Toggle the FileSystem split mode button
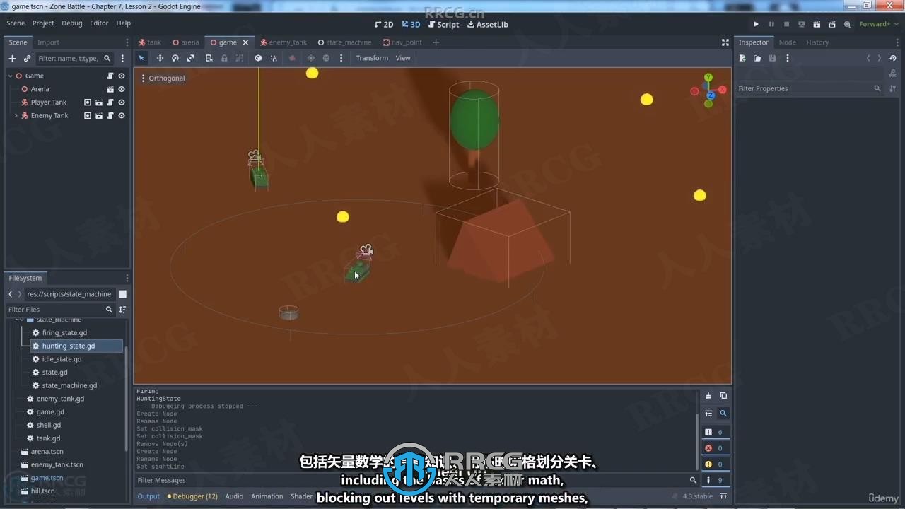The image size is (905, 509). pos(122,294)
